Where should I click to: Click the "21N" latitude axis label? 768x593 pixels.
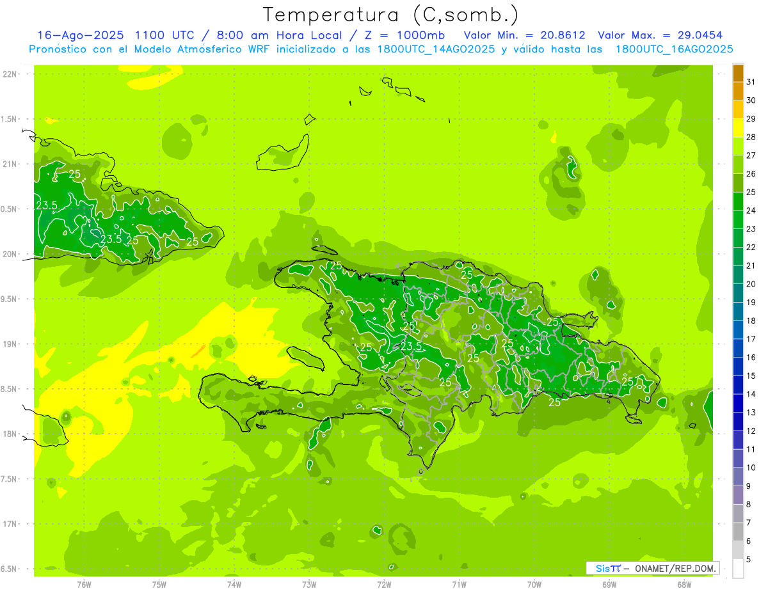click(x=10, y=164)
